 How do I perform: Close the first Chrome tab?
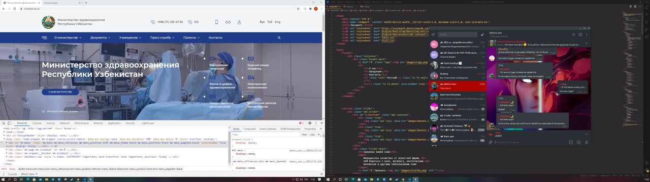39,3
